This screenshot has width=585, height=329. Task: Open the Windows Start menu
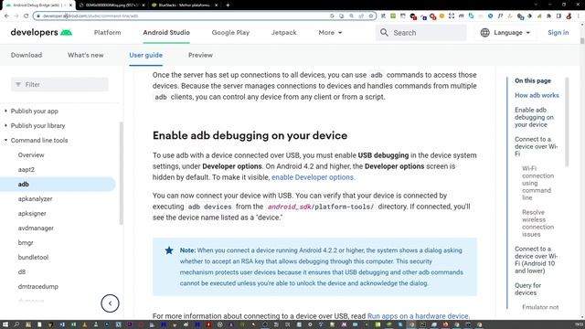click(x=5, y=325)
